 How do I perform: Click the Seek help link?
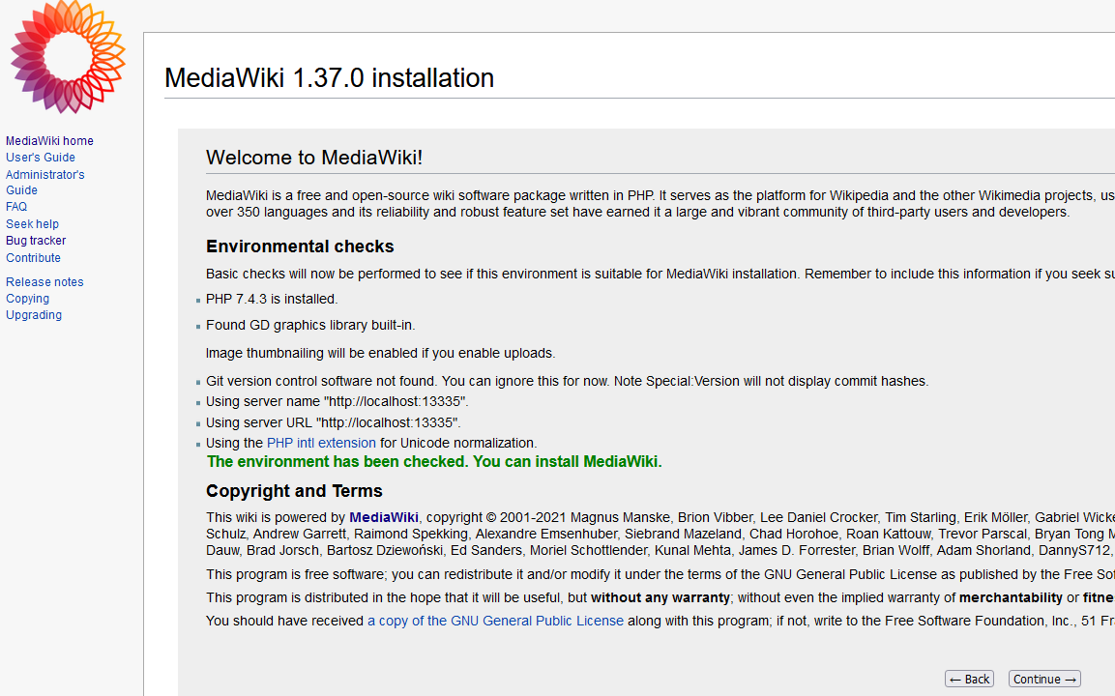tap(32, 224)
